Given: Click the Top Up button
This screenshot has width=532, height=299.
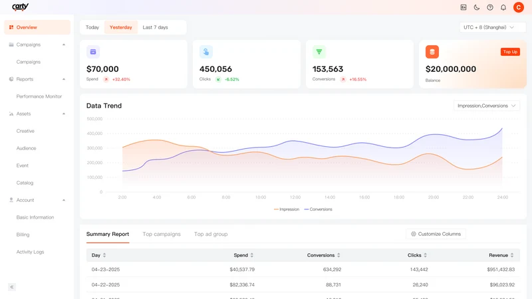Looking at the screenshot, I should click(x=510, y=52).
